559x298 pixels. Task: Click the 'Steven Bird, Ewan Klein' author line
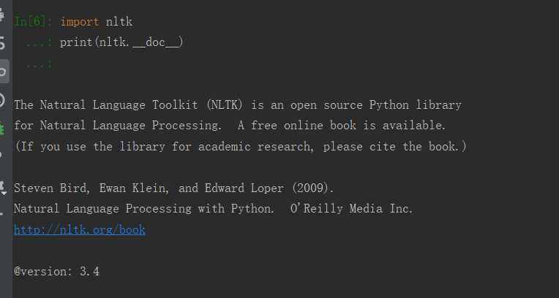point(91,188)
